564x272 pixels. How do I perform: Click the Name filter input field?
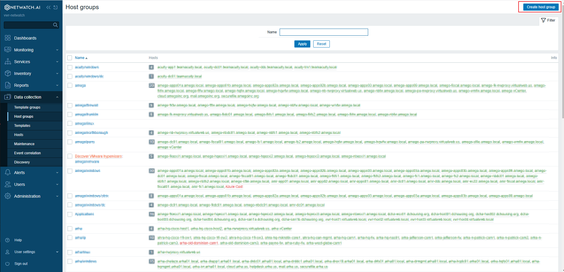(x=324, y=32)
